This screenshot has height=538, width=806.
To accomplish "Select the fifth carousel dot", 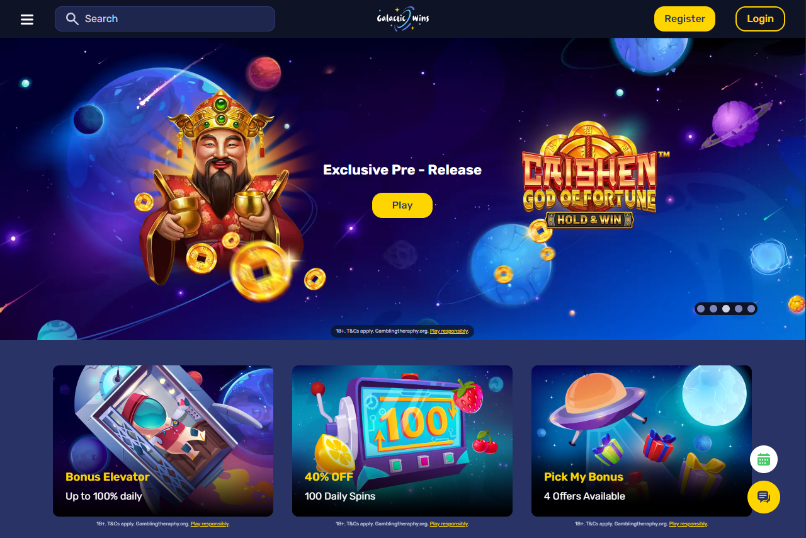I will point(751,309).
